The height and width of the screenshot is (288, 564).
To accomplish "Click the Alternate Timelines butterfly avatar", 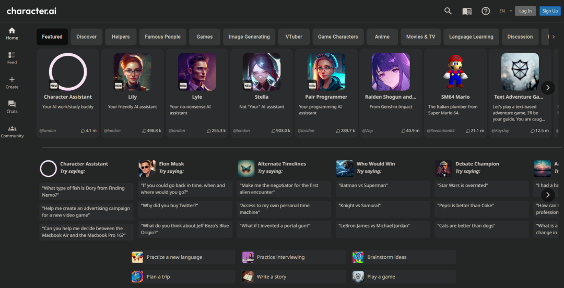I will pyautogui.click(x=246, y=169).
